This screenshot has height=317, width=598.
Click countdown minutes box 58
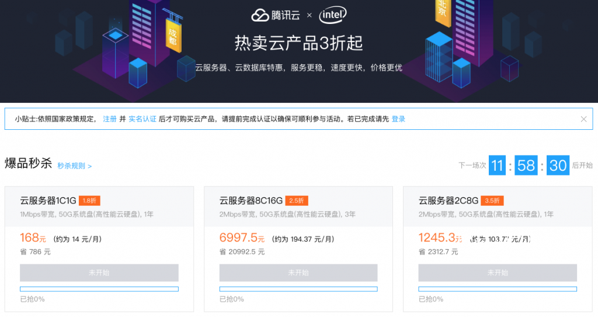pos(526,166)
